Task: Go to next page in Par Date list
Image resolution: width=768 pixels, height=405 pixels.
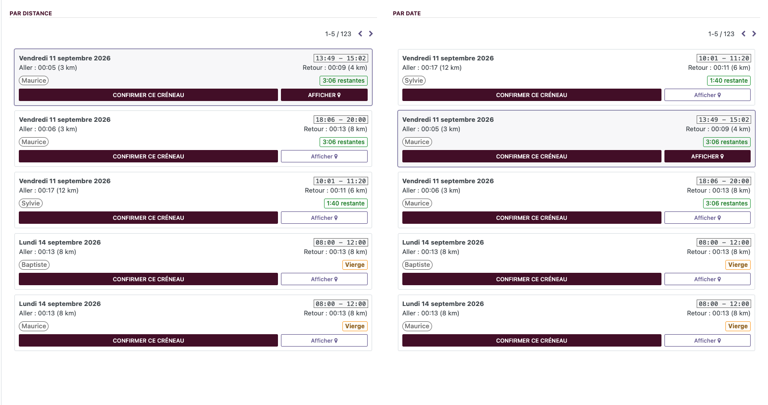Action: point(754,34)
